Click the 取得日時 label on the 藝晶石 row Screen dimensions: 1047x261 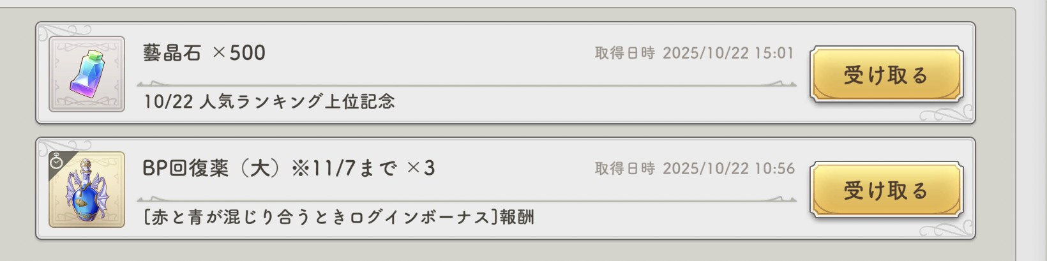click(624, 53)
